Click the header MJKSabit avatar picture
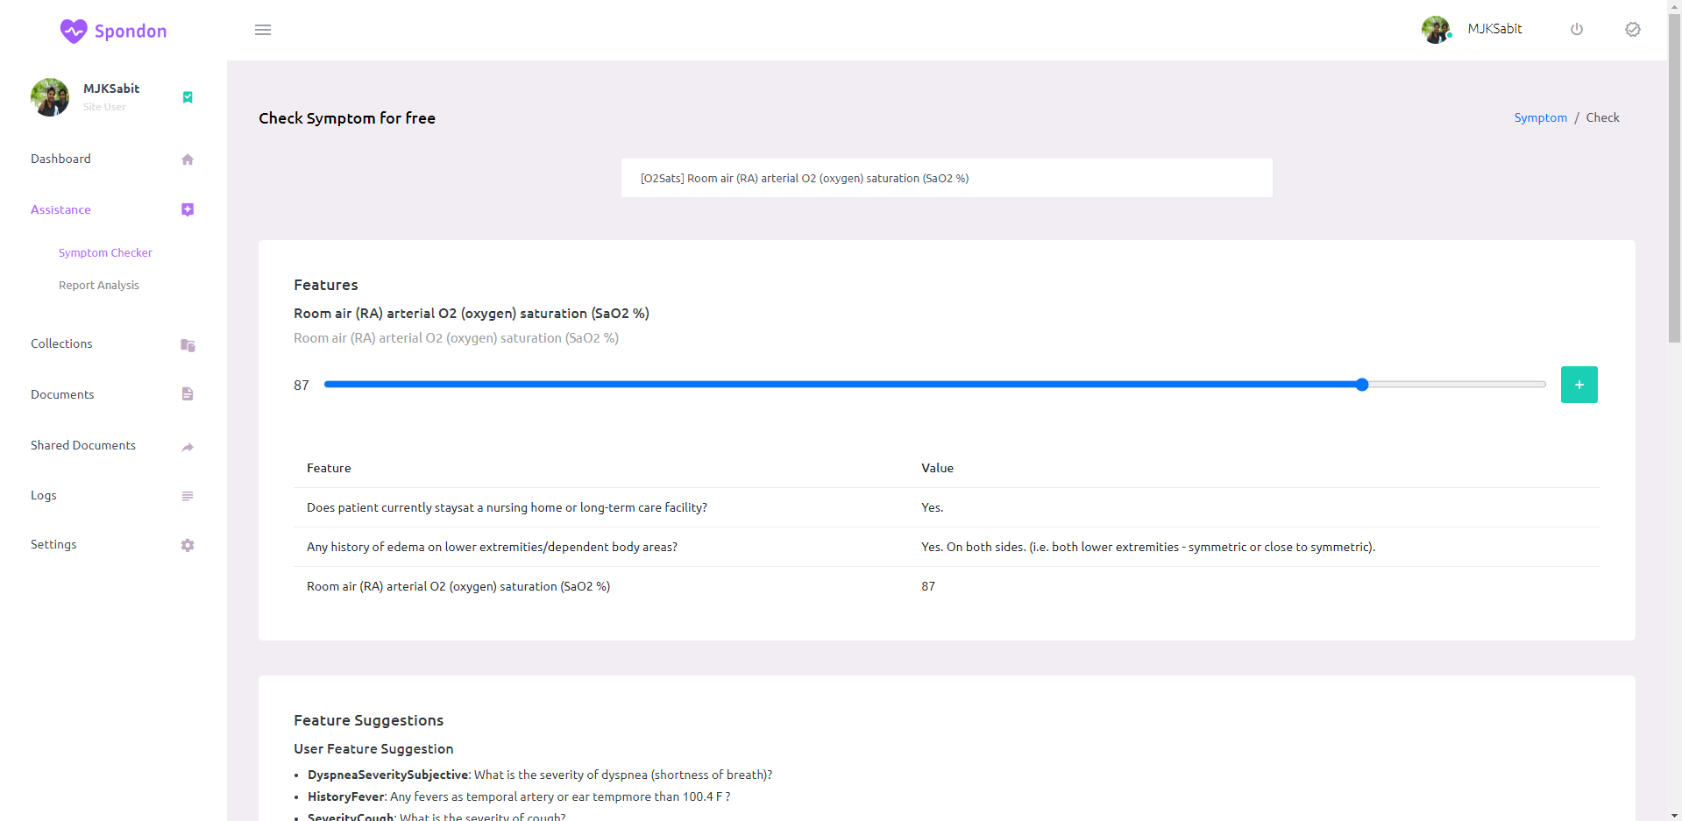The image size is (1682, 821). click(1436, 29)
